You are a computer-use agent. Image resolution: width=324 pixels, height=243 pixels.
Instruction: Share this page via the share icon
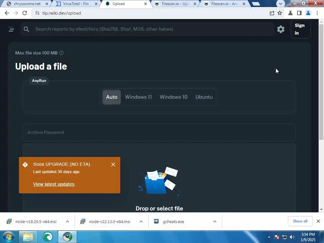click(x=272, y=13)
